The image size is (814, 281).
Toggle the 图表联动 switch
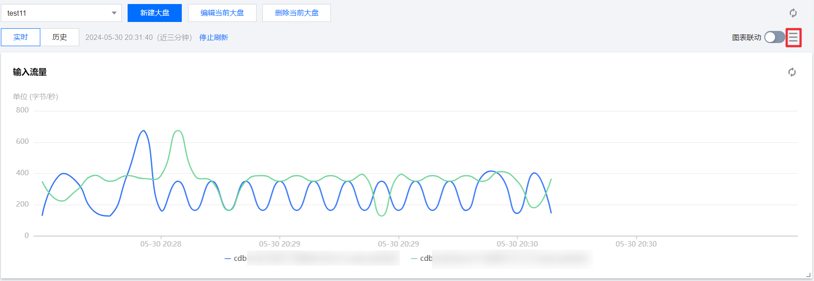[x=774, y=37]
